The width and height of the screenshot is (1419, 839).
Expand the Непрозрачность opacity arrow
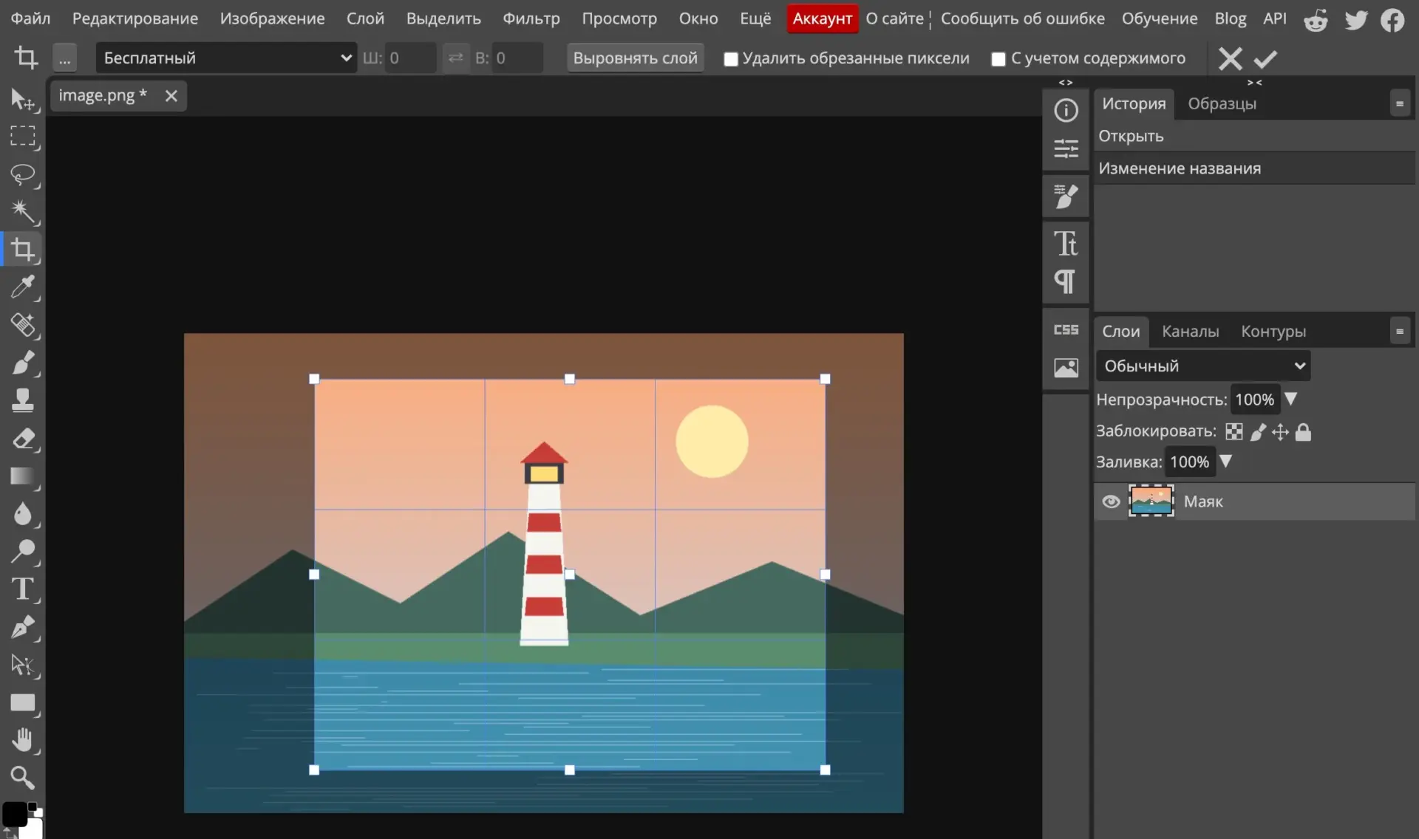coord(1291,399)
